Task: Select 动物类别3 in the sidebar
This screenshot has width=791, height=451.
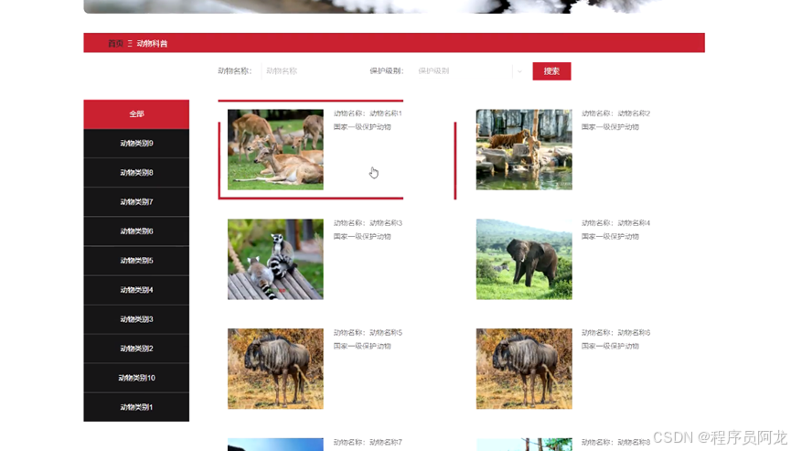Action: tap(136, 319)
